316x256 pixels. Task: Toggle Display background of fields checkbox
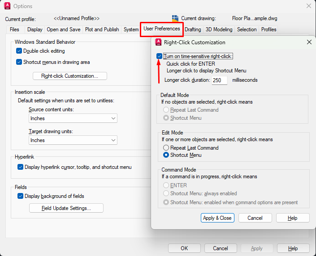click(x=20, y=196)
